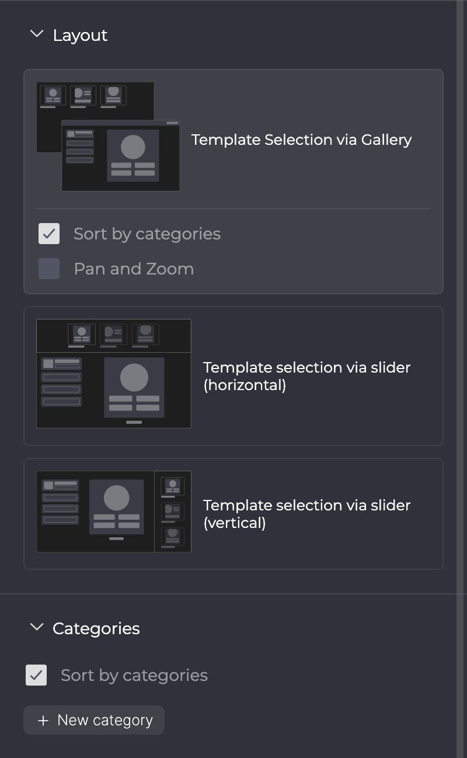467x758 pixels.
Task: Choose Template selection via slider (horizontal) label
Action: pos(307,376)
